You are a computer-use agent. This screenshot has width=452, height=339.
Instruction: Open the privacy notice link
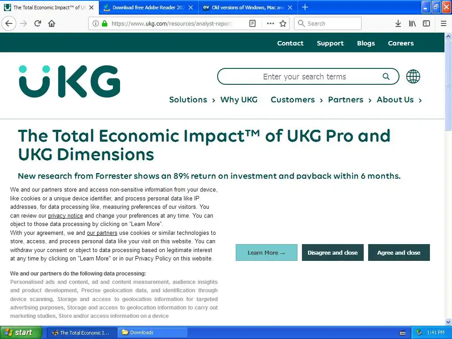coord(65,215)
